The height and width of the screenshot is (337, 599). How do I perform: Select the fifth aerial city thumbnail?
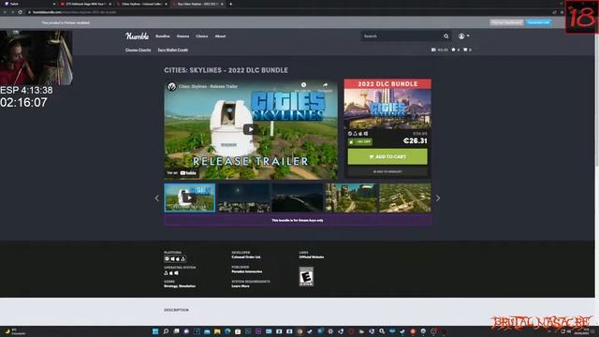pyautogui.click(x=405, y=198)
